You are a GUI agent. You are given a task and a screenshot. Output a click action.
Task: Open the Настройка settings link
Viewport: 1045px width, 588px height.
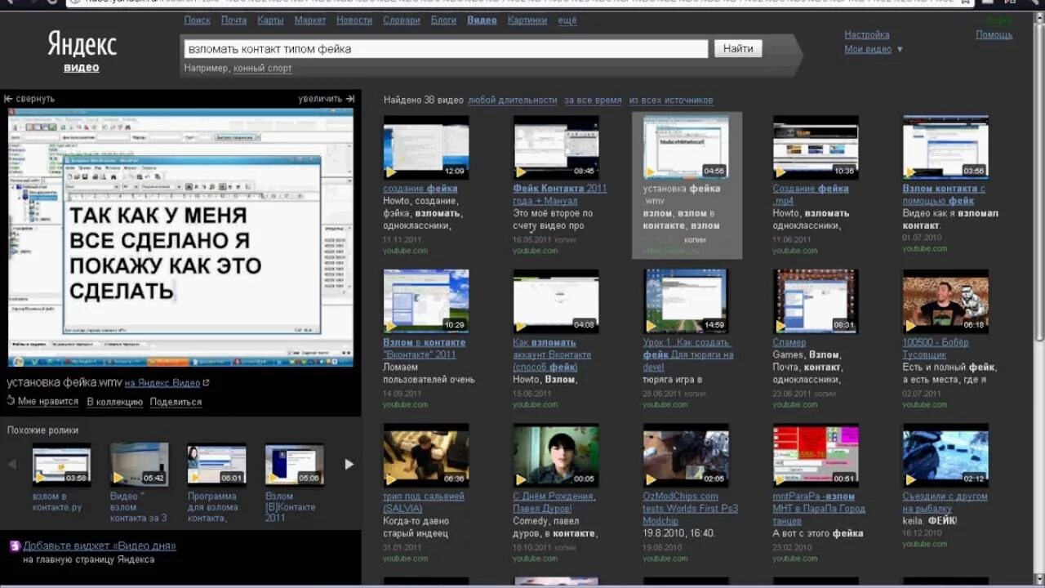[x=867, y=35]
